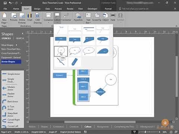
Task: Collapse the Shapes pane arrow
Action: pos(23,33)
